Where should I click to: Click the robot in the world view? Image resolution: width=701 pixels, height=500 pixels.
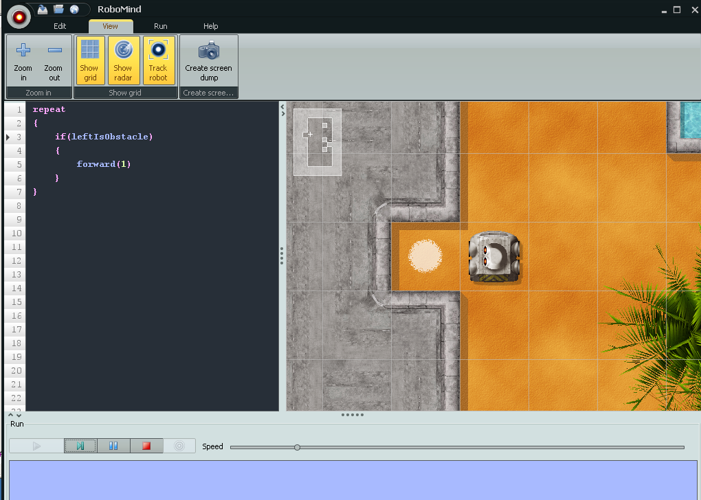[494, 257]
